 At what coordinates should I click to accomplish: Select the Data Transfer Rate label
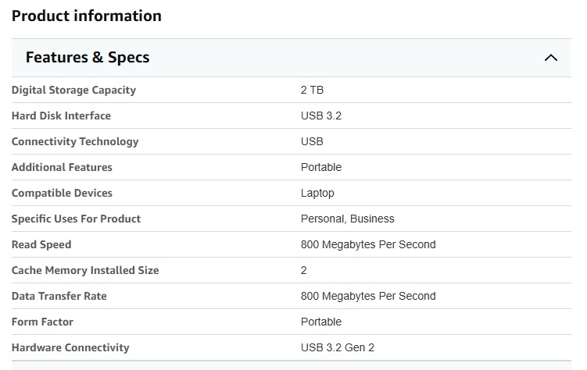(59, 297)
